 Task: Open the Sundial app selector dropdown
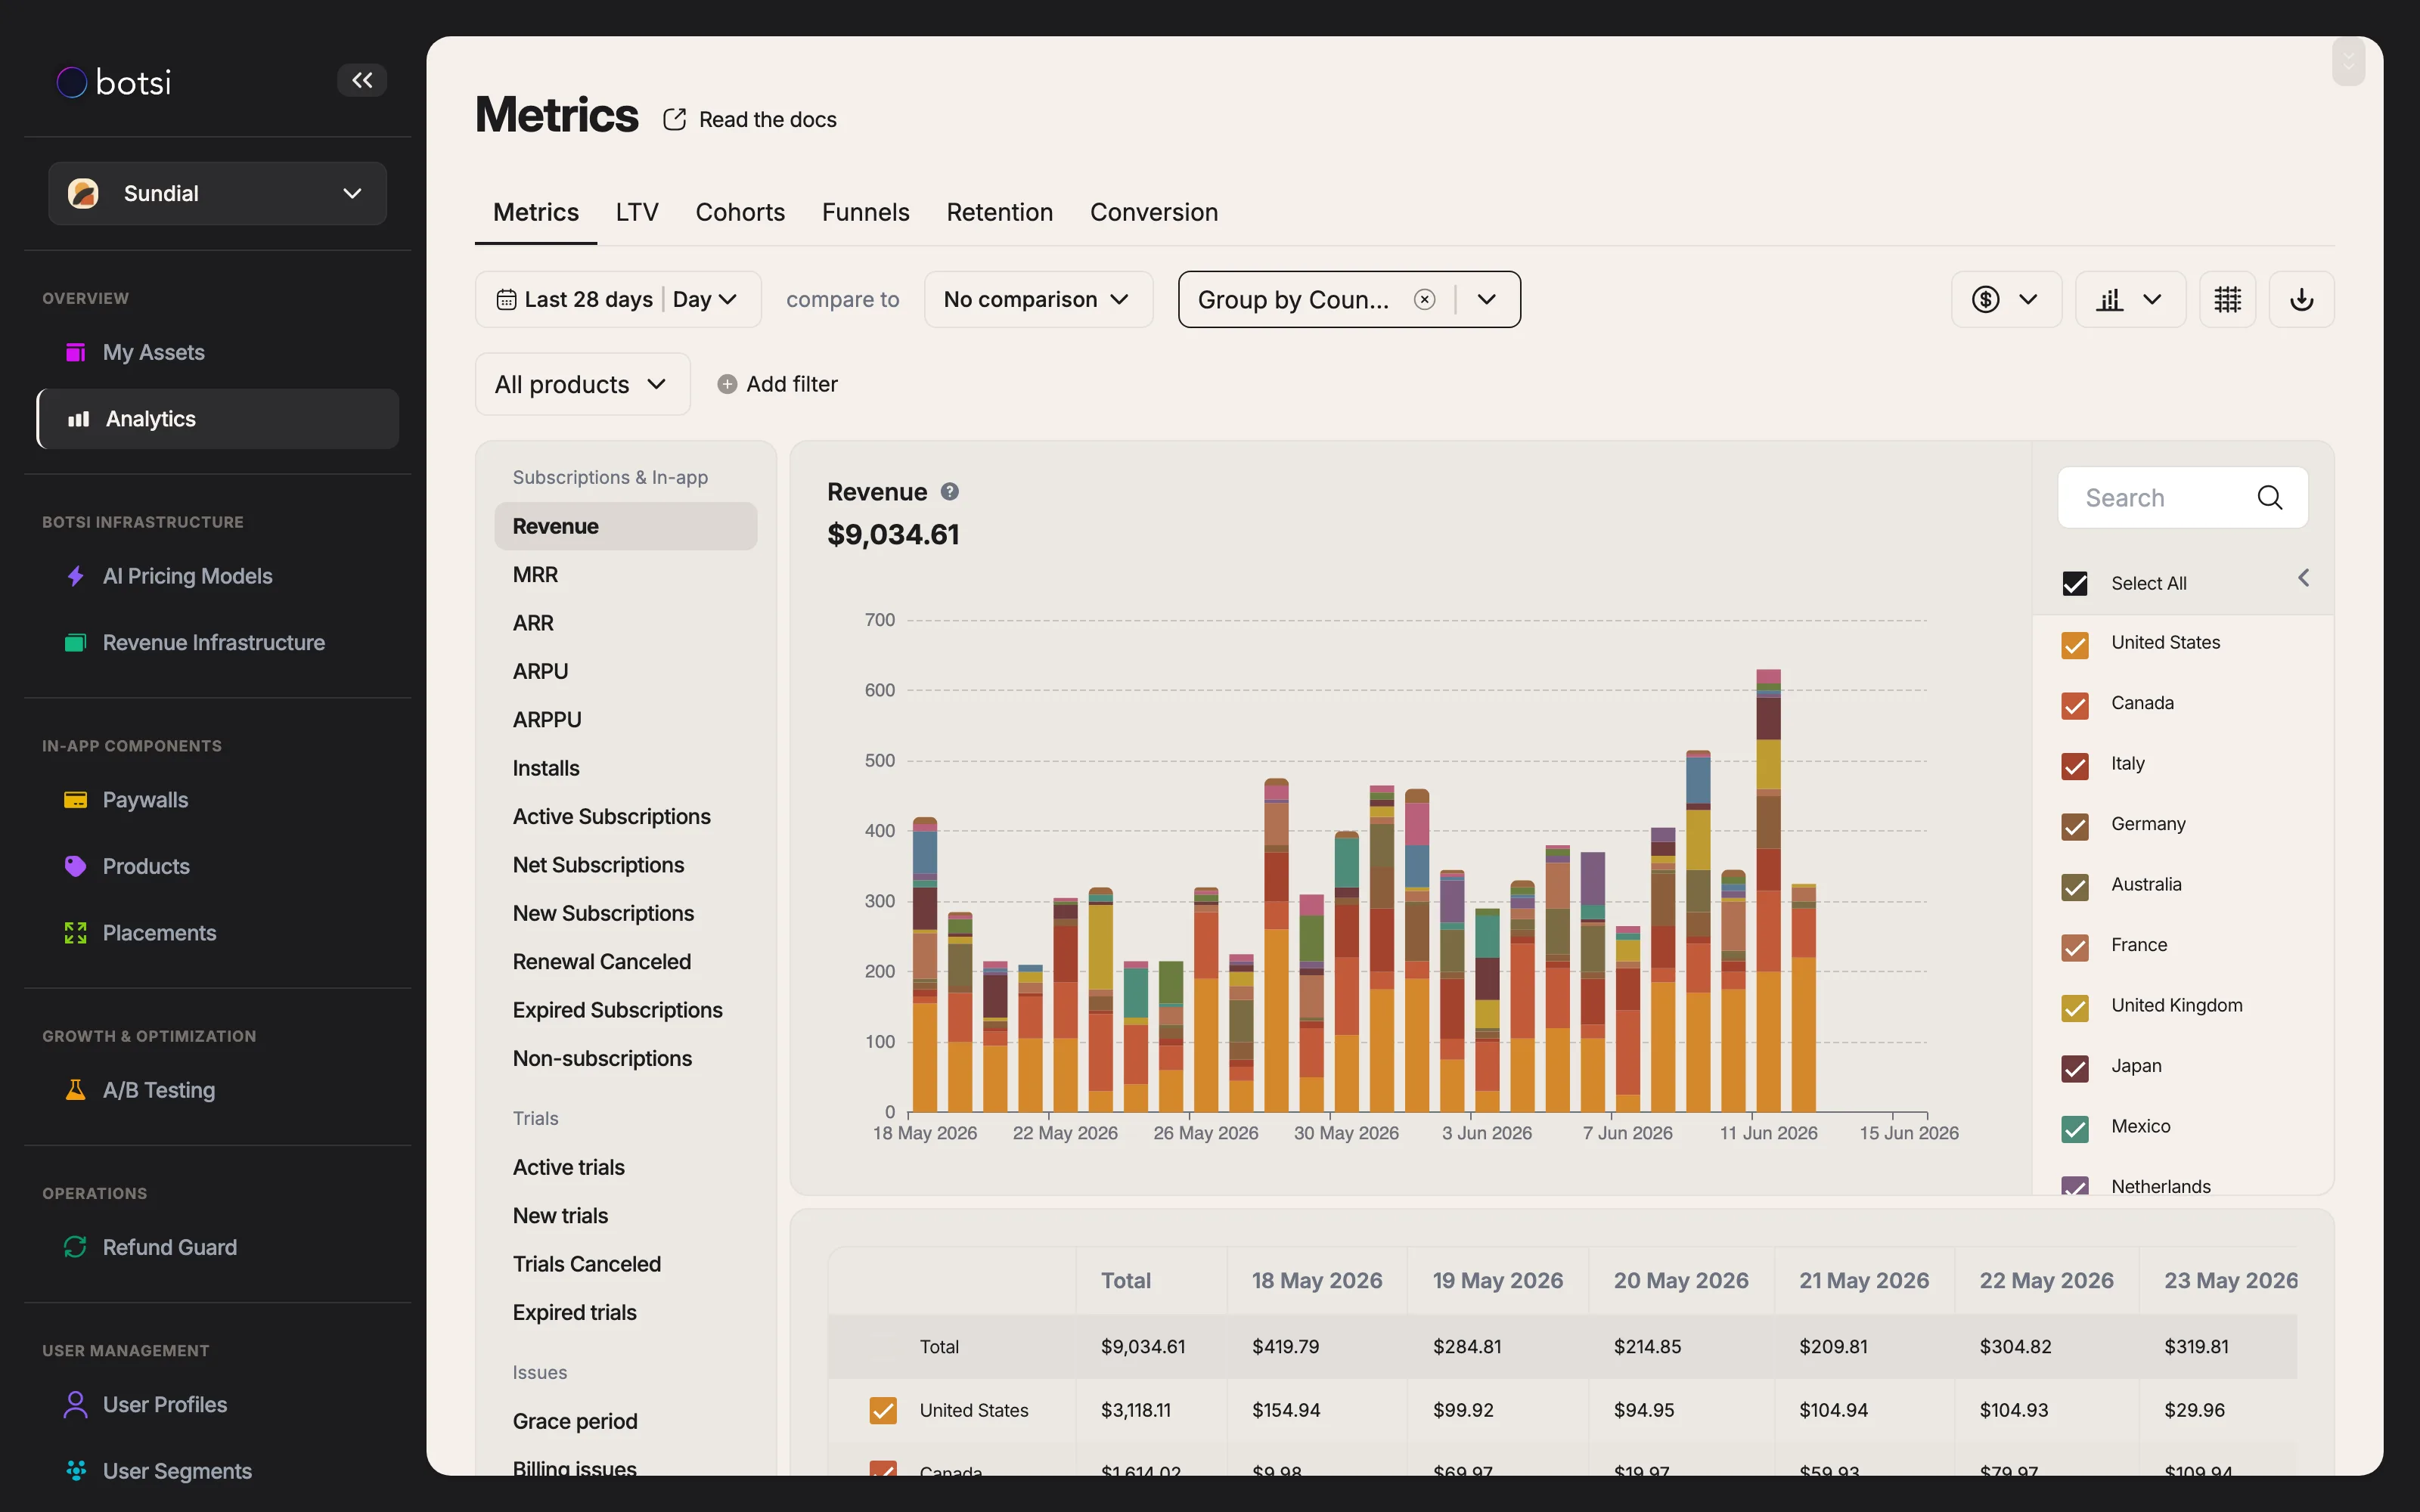217,193
